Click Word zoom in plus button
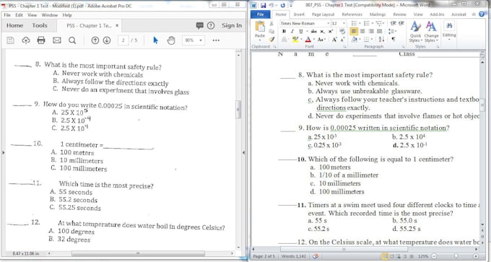The image size is (491, 262). pos(475,256)
